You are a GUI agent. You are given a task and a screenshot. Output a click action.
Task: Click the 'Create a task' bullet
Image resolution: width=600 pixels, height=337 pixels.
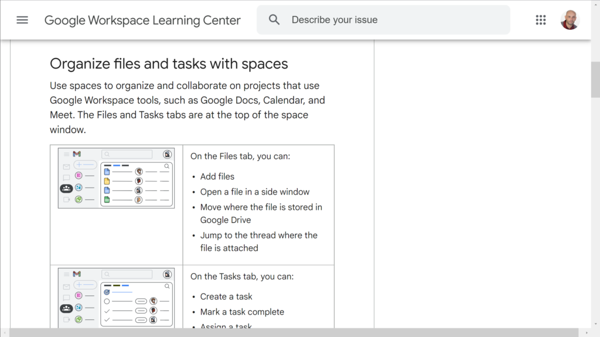[226, 297]
